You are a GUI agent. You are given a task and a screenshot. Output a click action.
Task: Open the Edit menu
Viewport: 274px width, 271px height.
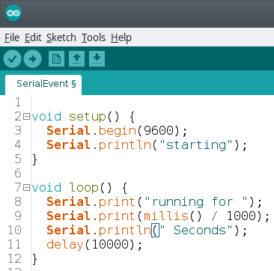point(33,37)
